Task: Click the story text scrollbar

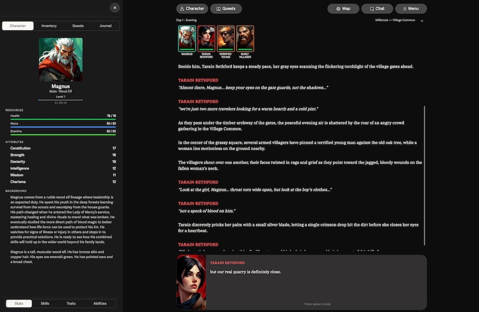Action: click(x=424, y=175)
